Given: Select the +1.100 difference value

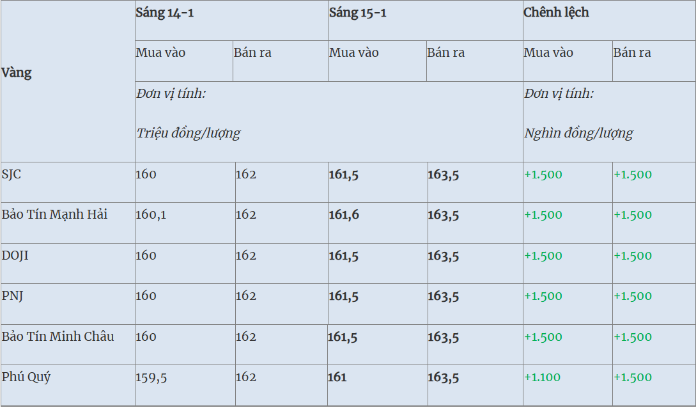Looking at the screenshot, I should (x=543, y=377).
